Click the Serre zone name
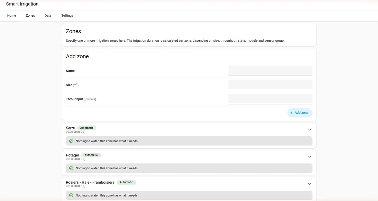 [x=70, y=128]
